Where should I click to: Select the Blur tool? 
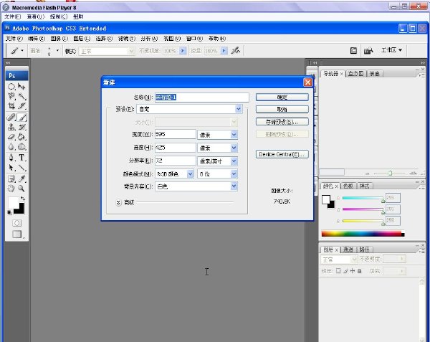(11, 147)
